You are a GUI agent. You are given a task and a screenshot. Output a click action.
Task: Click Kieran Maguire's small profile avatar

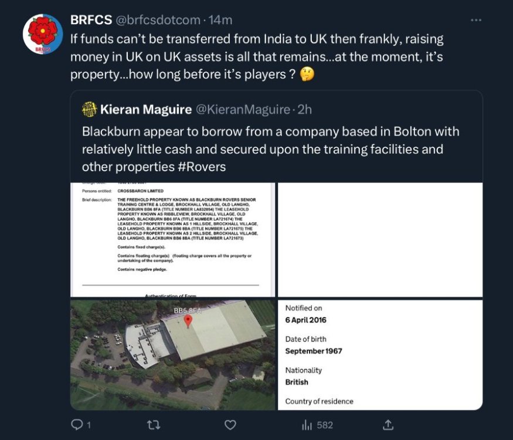click(x=89, y=109)
